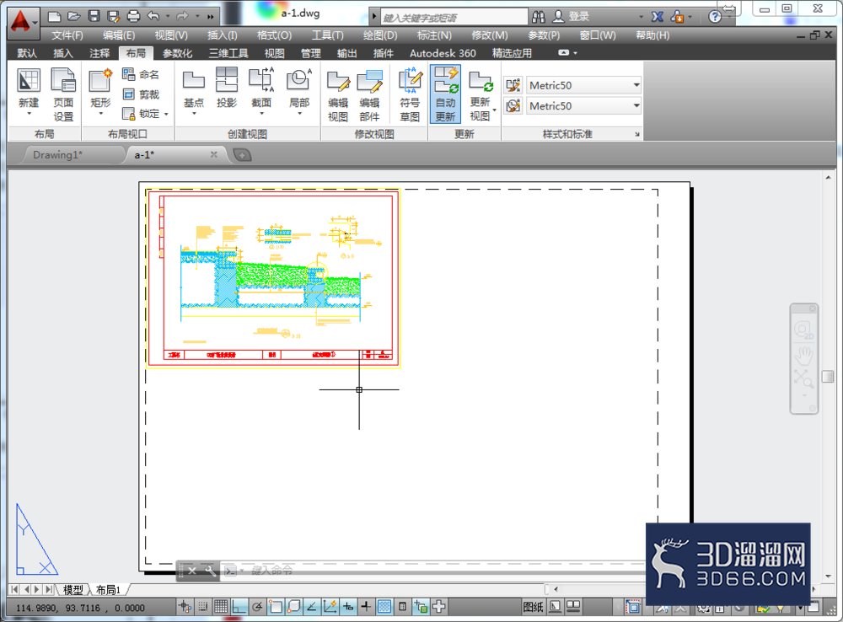The height and width of the screenshot is (622, 843).
Task: Close the command line with X button
Action: pos(192,571)
